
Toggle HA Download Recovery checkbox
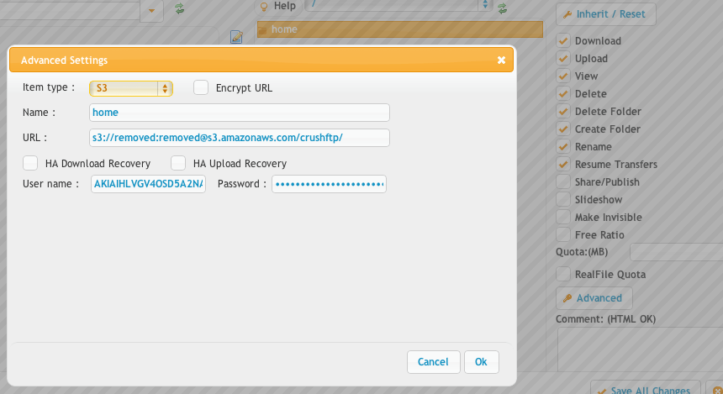[x=30, y=163]
